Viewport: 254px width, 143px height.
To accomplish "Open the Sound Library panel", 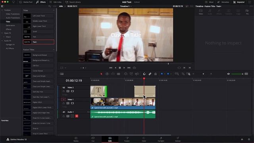I will [73, 2].
